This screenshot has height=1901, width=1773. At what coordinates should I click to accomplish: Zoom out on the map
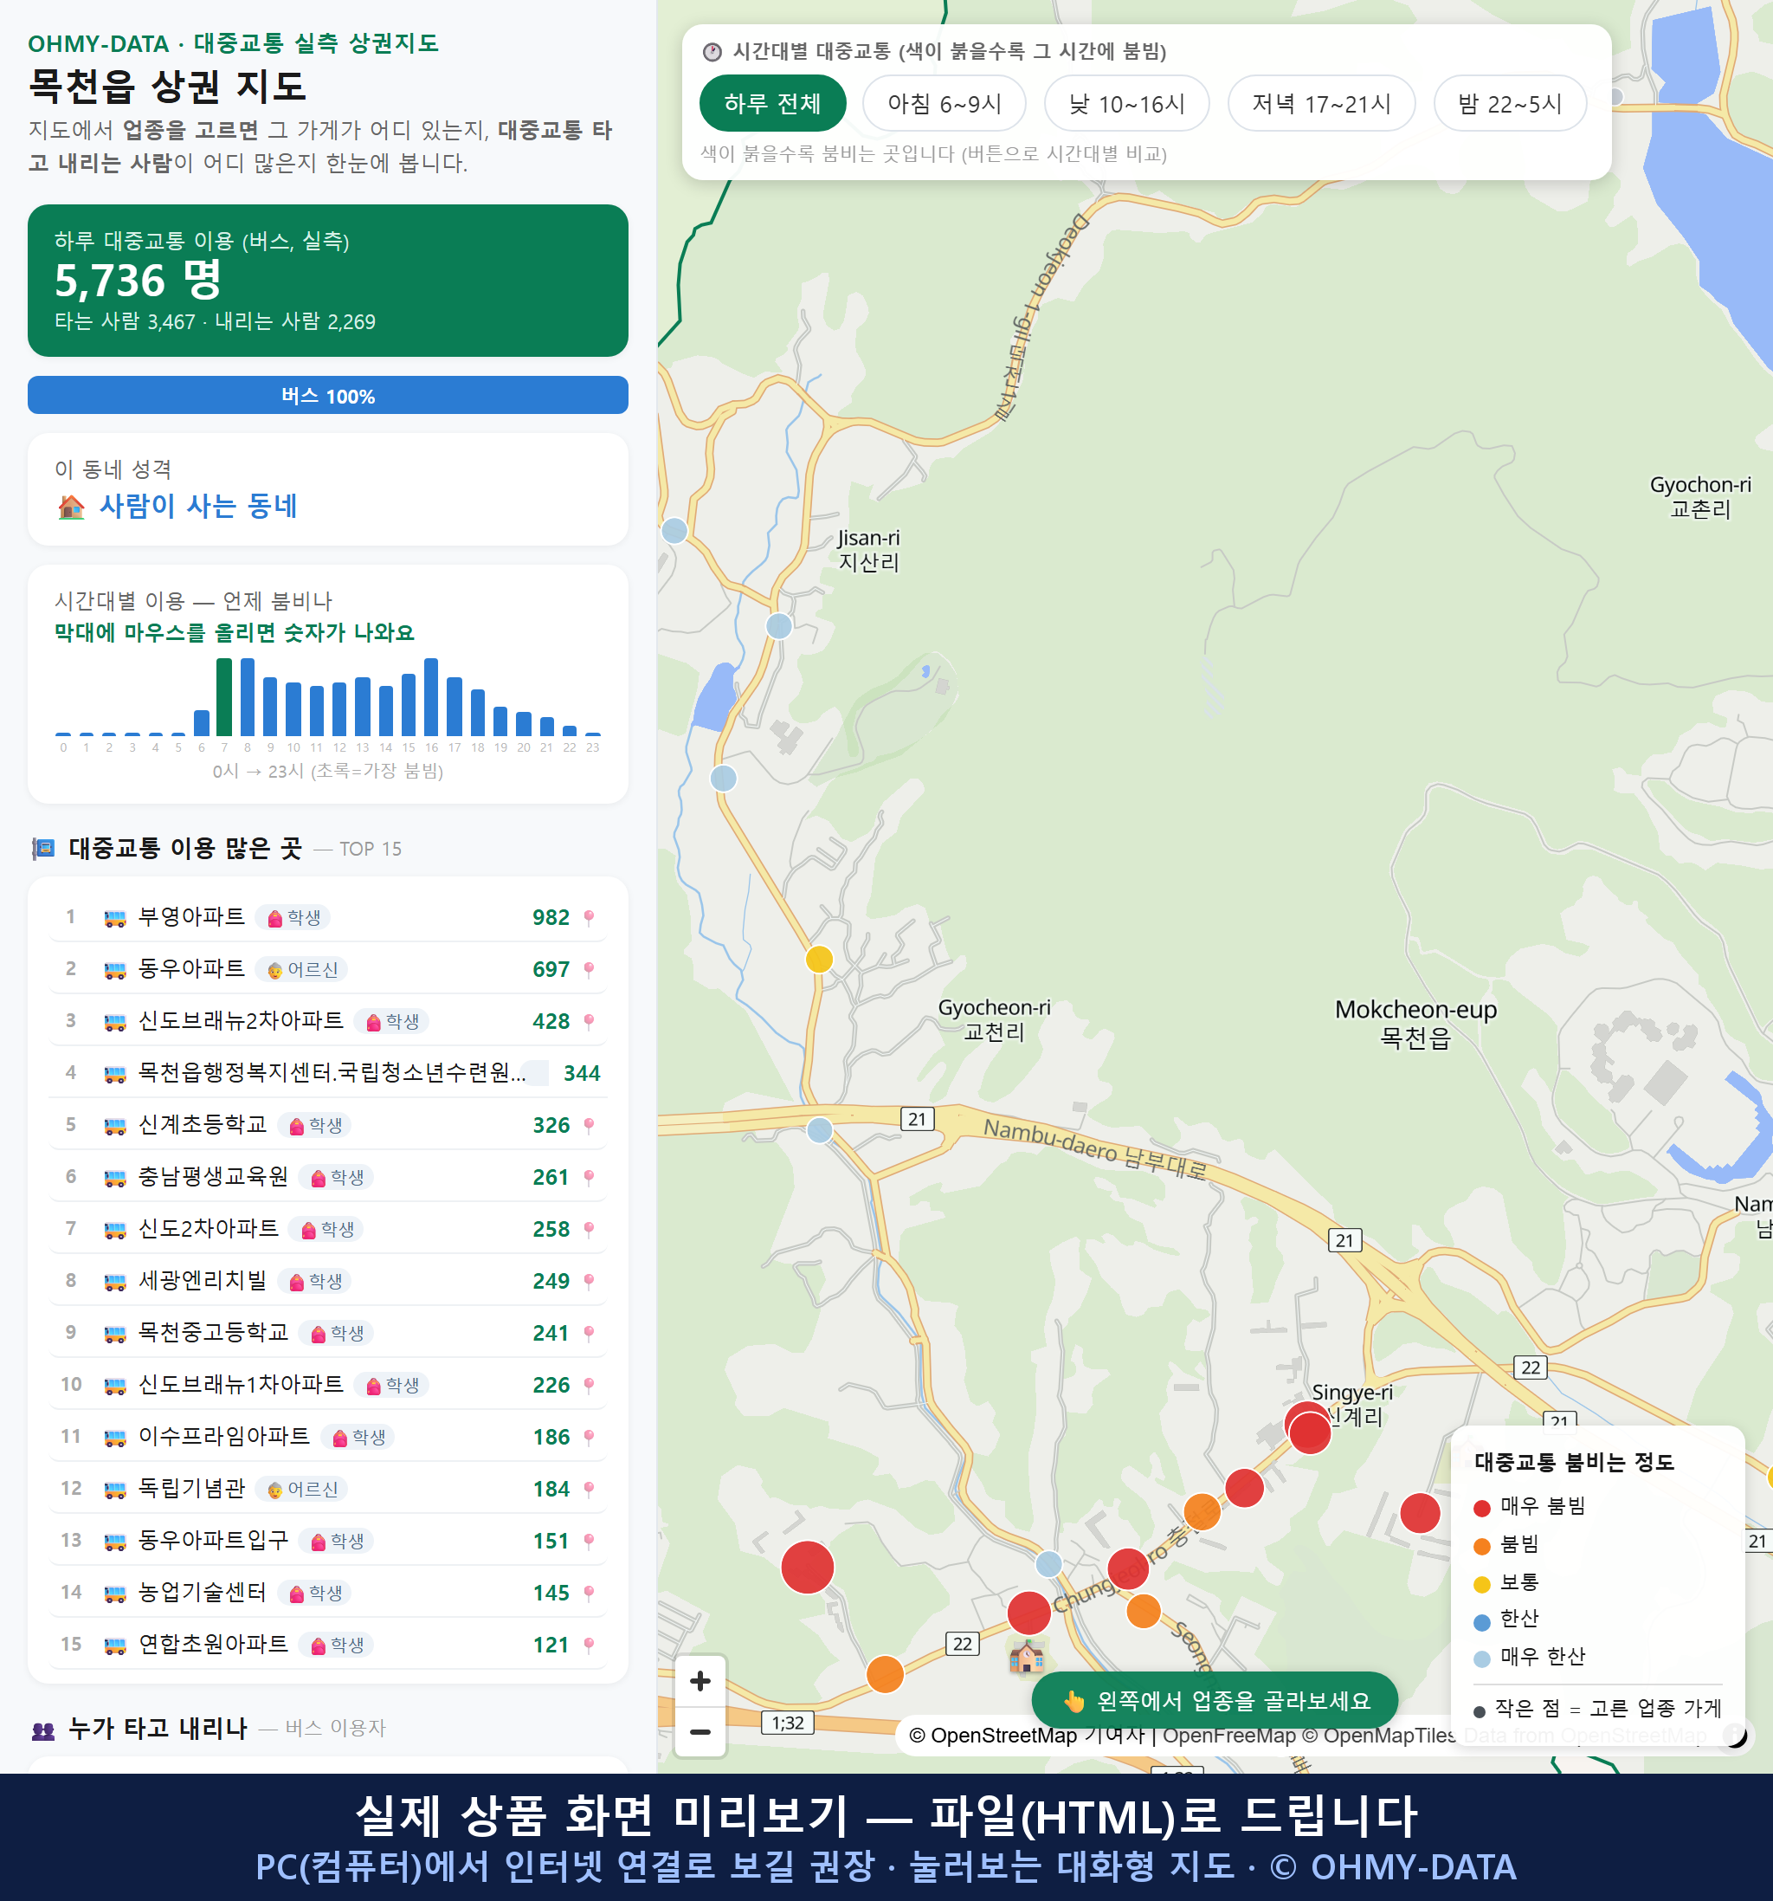pyautogui.click(x=700, y=1730)
